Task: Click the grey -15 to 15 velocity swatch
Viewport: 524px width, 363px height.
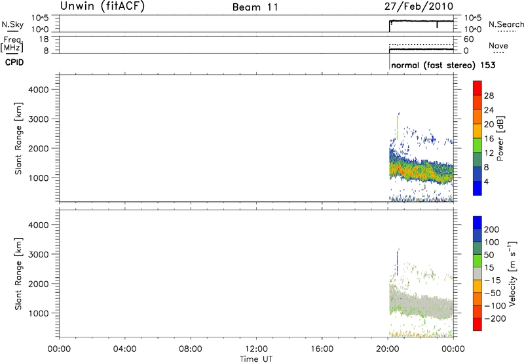Action: (477, 273)
